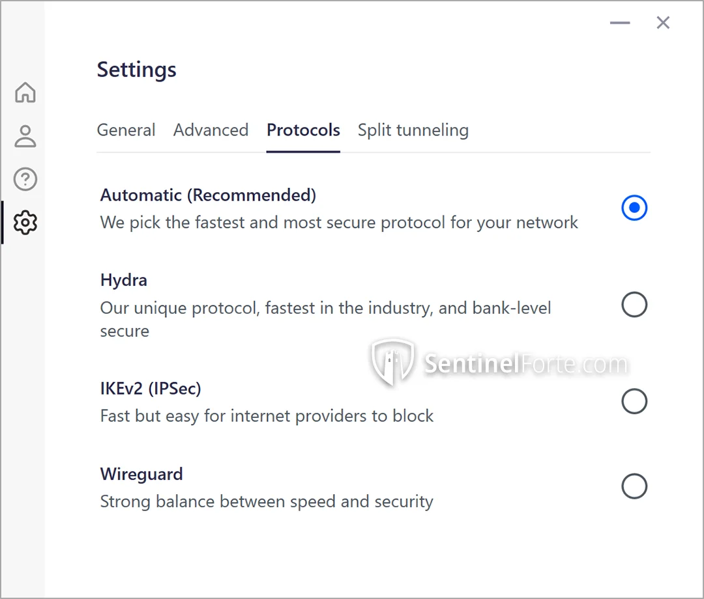Click the SentinelForte shield logo watermark

tap(393, 361)
